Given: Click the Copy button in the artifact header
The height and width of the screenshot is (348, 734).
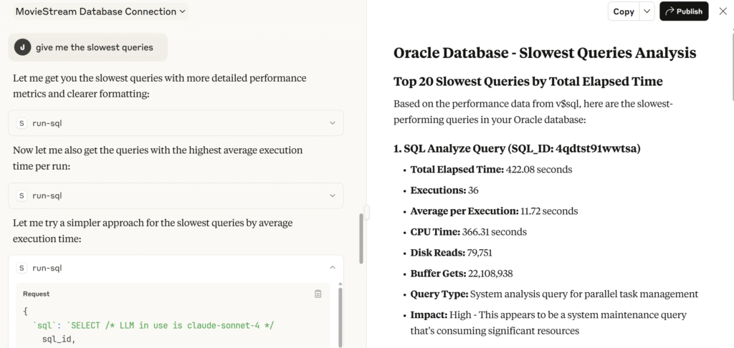Looking at the screenshot, I should point(623,11).
